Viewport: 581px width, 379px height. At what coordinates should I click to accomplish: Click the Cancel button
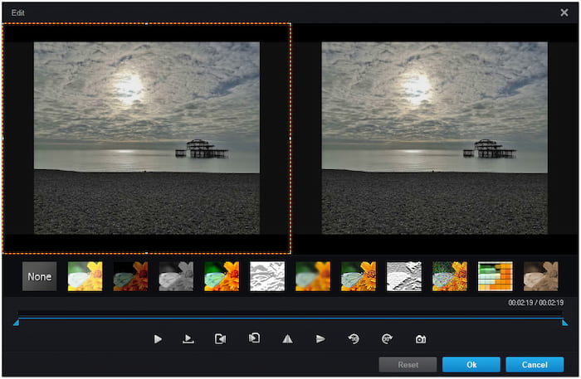click(x=535, y=364)
